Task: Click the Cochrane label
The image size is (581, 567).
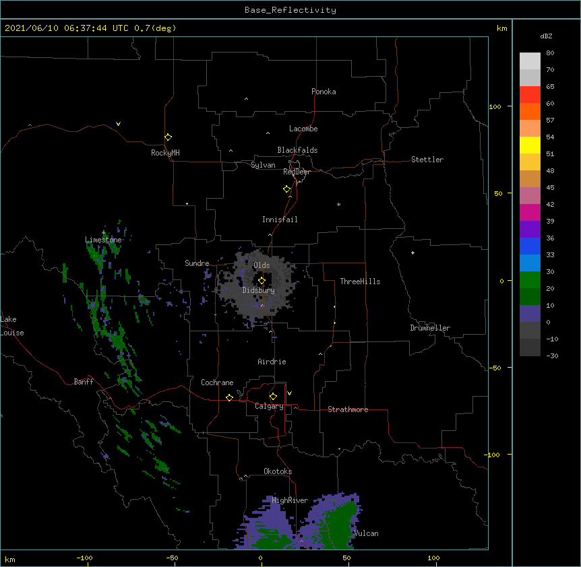Action: tap(217, 382)
